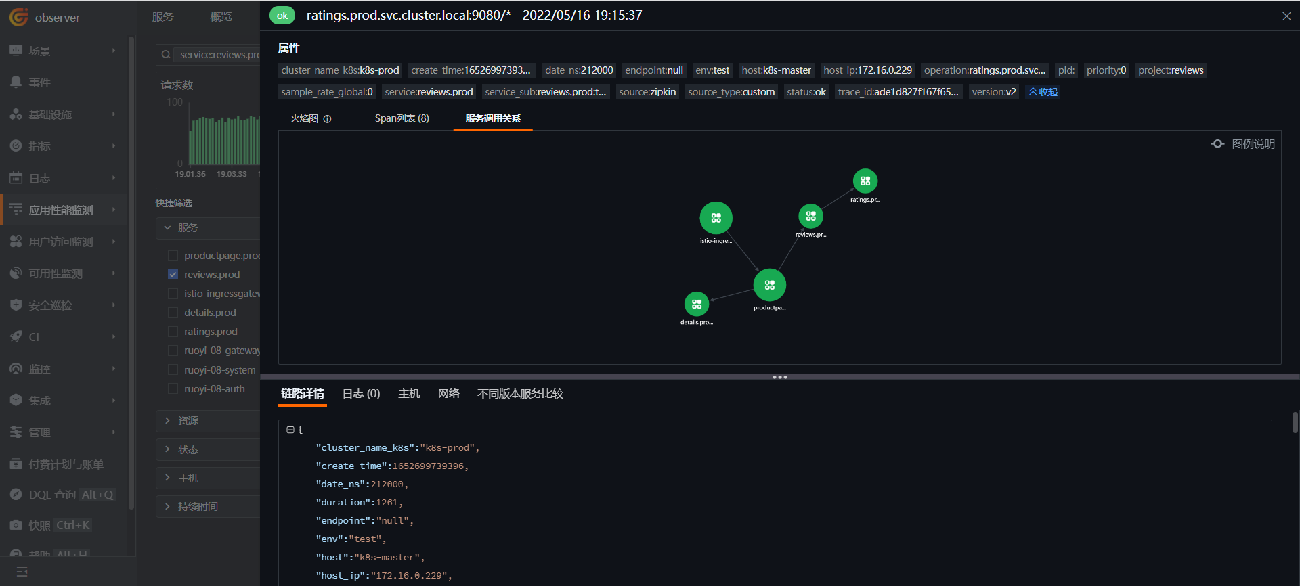The width and height of the screenshot is (1300, 586).
Task: Click the 收起 collapse attributes link
Action: [1043, 92]
